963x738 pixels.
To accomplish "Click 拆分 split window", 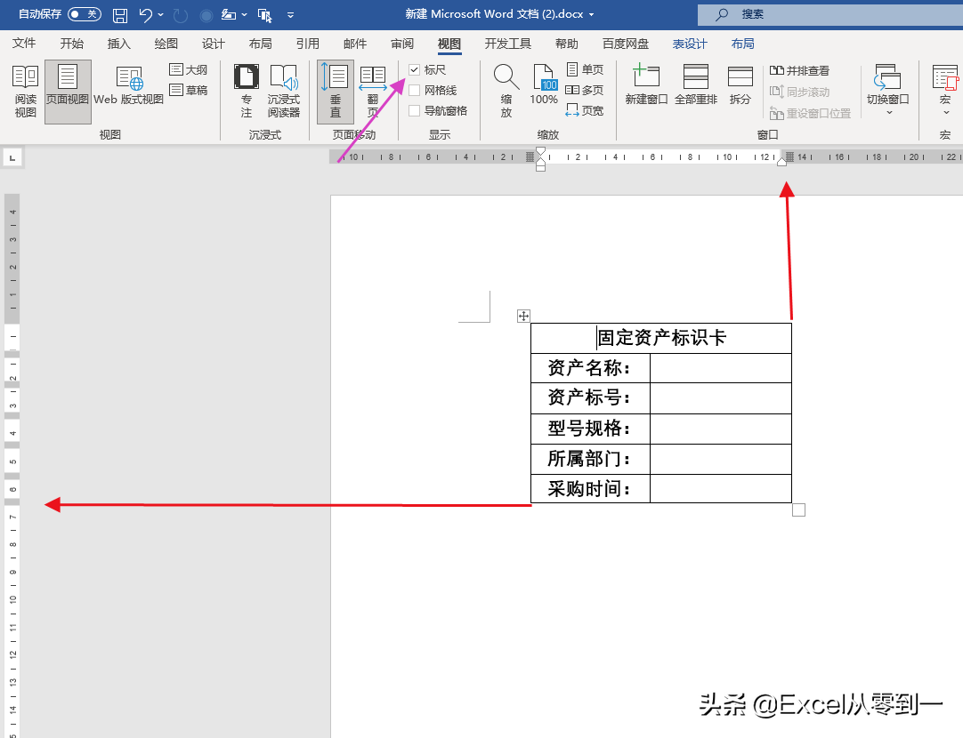I will [740, 84].
